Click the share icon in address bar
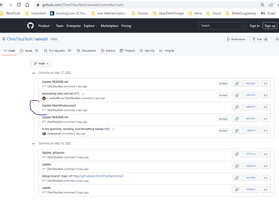The image size is (279, 200). (x=271, y=5)
